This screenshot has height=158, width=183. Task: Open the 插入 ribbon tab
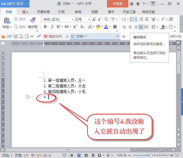[x=25, y=12]
